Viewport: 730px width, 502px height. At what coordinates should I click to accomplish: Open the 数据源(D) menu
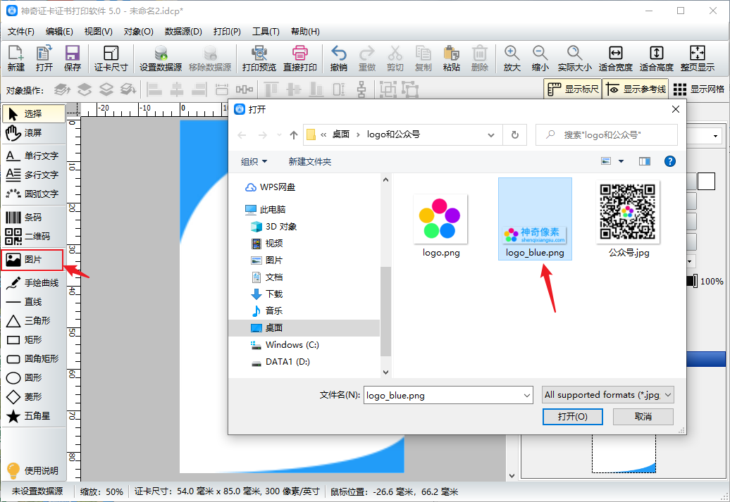tap(183, 32)
